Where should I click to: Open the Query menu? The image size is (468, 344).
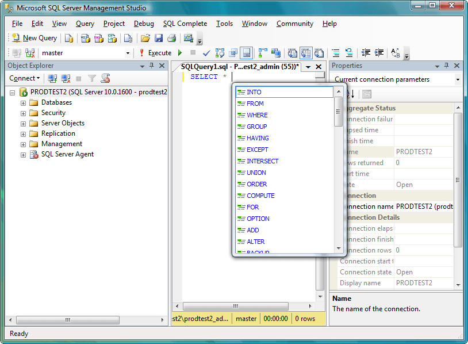(85, 24)
